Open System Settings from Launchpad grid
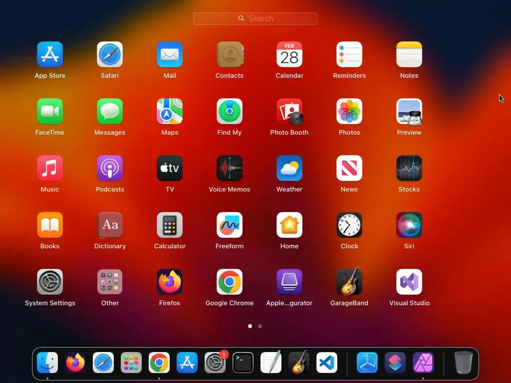 (x=50, y=282)
